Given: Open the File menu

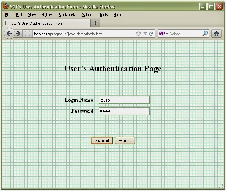Looking at the screenshot, I should point(8,15).
